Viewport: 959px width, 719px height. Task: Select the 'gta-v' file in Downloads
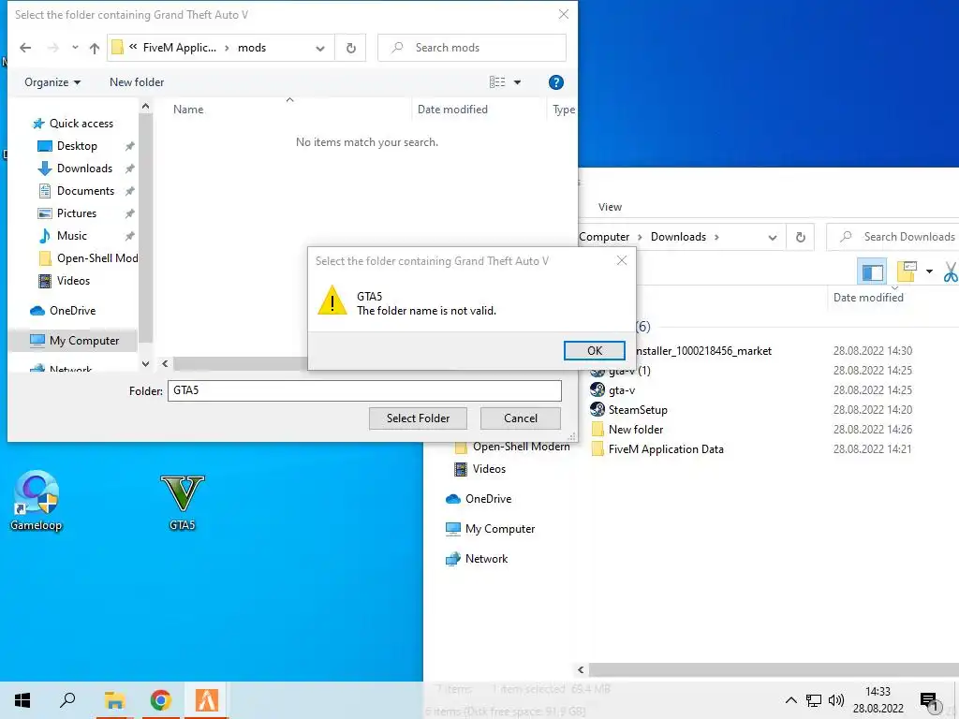622,390
